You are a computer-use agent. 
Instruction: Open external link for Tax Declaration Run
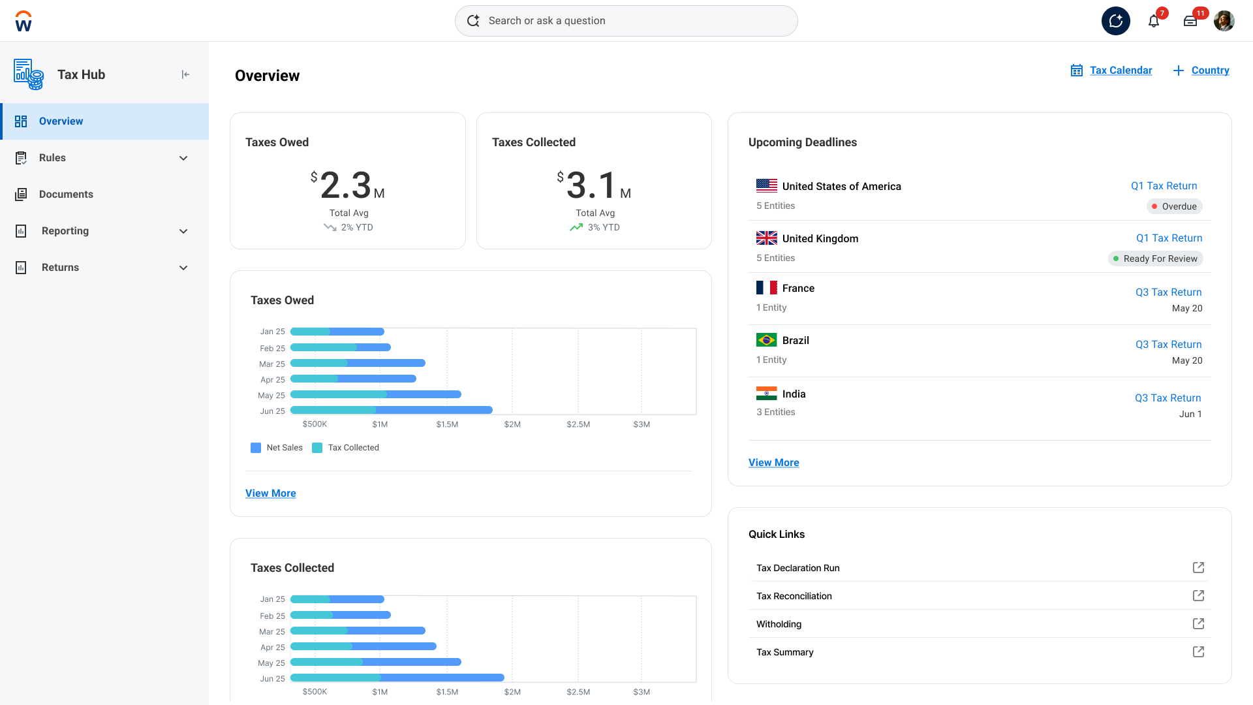coord(1198,568)
